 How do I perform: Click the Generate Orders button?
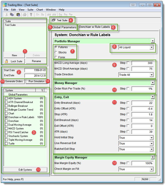14,81
